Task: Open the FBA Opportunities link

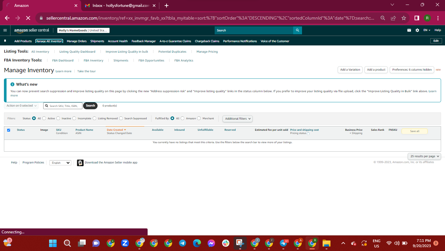Action: [151, 60]
